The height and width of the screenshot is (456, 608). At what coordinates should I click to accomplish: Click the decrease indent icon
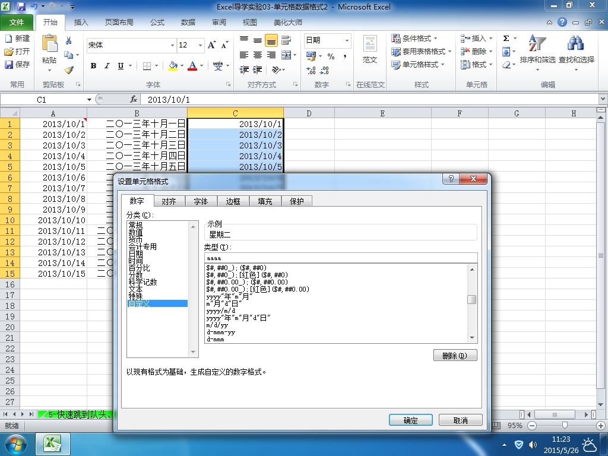click(x=244, y=70)
